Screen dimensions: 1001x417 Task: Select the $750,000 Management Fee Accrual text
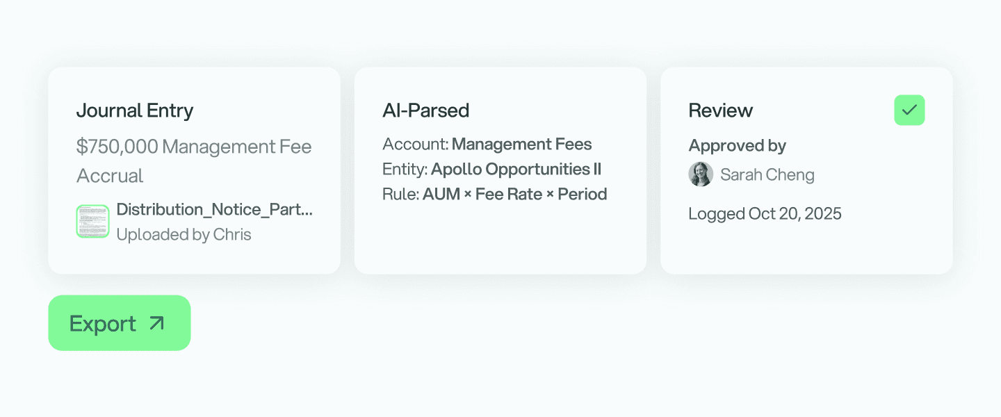[x=193, y=161]
